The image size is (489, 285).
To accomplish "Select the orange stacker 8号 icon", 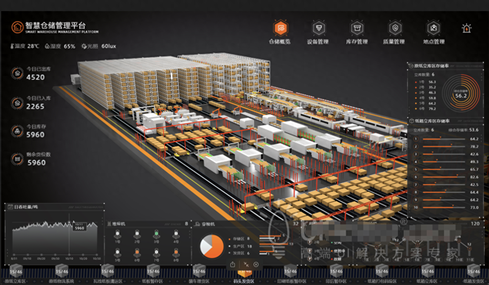I will (x=176, y=252).
